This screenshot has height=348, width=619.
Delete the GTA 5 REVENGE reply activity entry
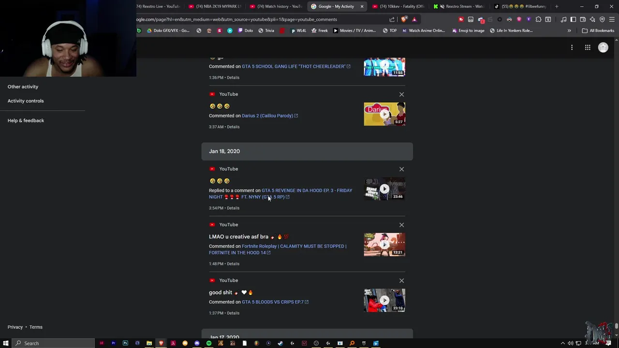pyautogui.click(x=401, y=169)
